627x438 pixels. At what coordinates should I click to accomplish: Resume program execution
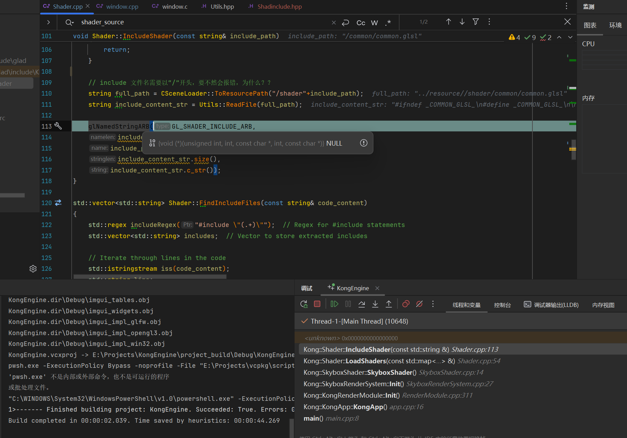334,304
